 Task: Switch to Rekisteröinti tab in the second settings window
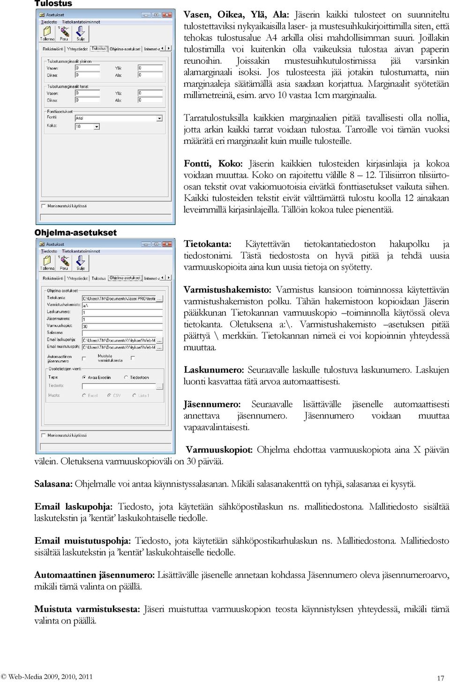point(53,278)
